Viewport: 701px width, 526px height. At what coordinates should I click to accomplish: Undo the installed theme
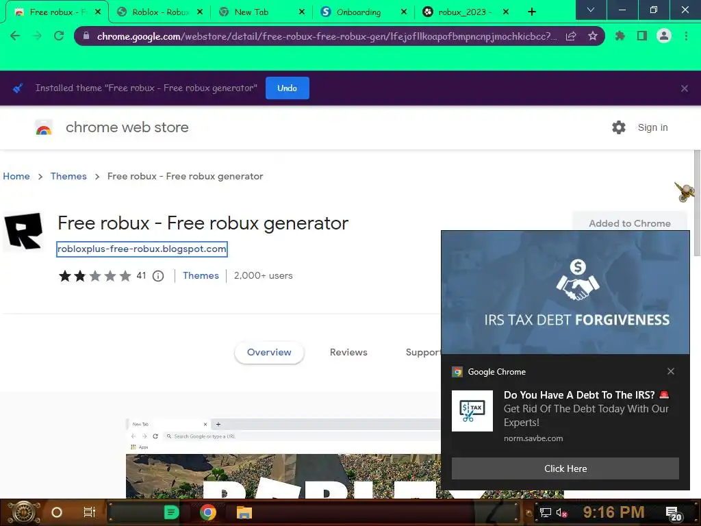(x=287, y=88)
